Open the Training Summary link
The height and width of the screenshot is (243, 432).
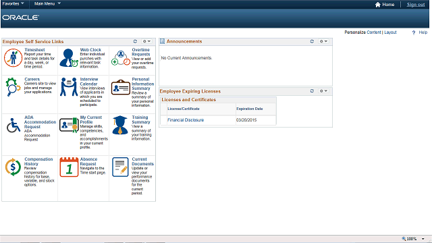141,119
